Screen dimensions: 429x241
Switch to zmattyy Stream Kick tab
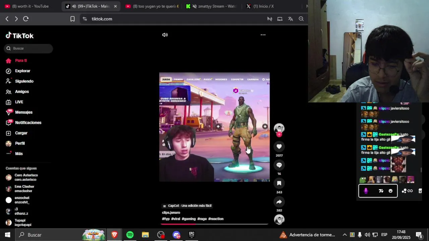click(x=212, y=6)
